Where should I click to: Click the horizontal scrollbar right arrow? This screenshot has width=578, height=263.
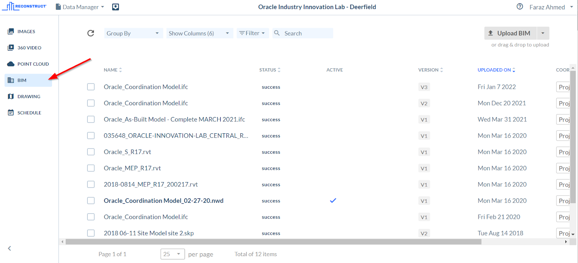566,242
